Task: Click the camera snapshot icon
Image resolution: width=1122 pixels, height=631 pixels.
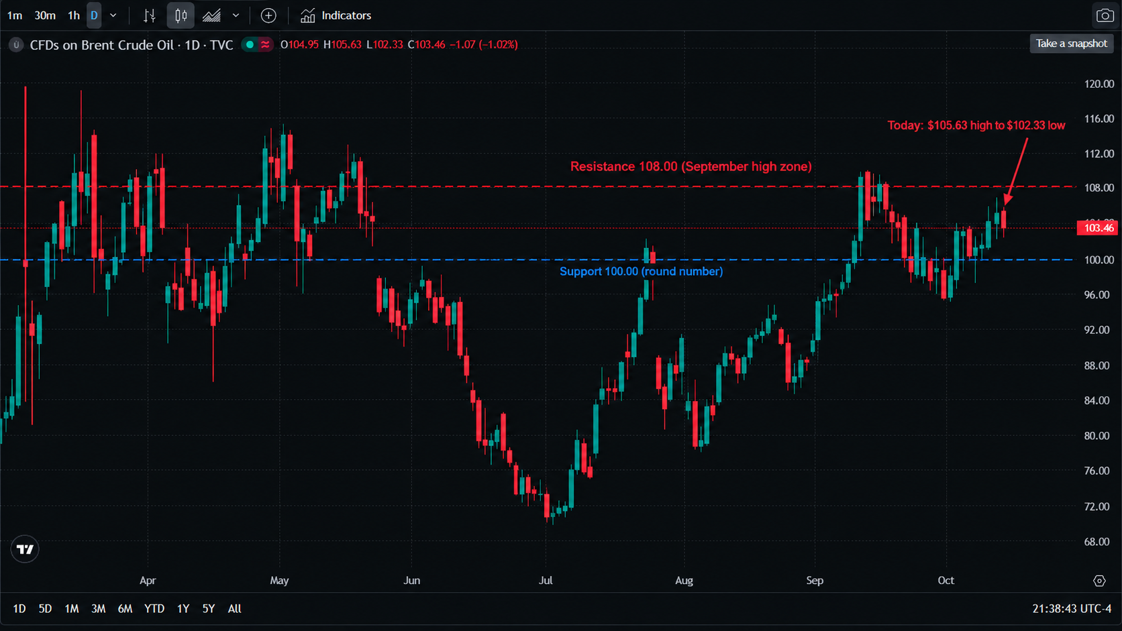Action: click(1105, 15)
